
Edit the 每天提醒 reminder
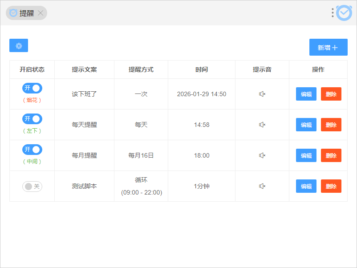[x=306, y=125]
